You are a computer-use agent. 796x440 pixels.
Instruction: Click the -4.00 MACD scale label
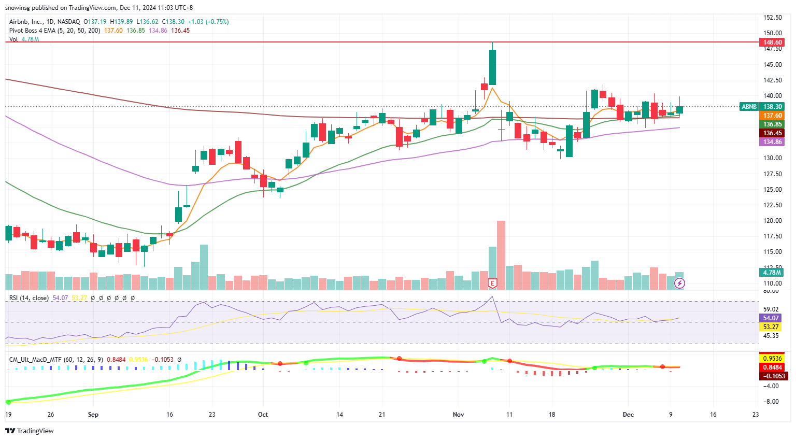(x=771, y=386)
